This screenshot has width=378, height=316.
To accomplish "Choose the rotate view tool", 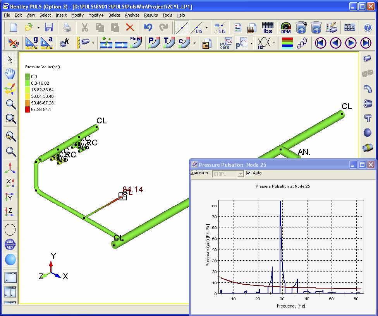I will pos(10,89).
